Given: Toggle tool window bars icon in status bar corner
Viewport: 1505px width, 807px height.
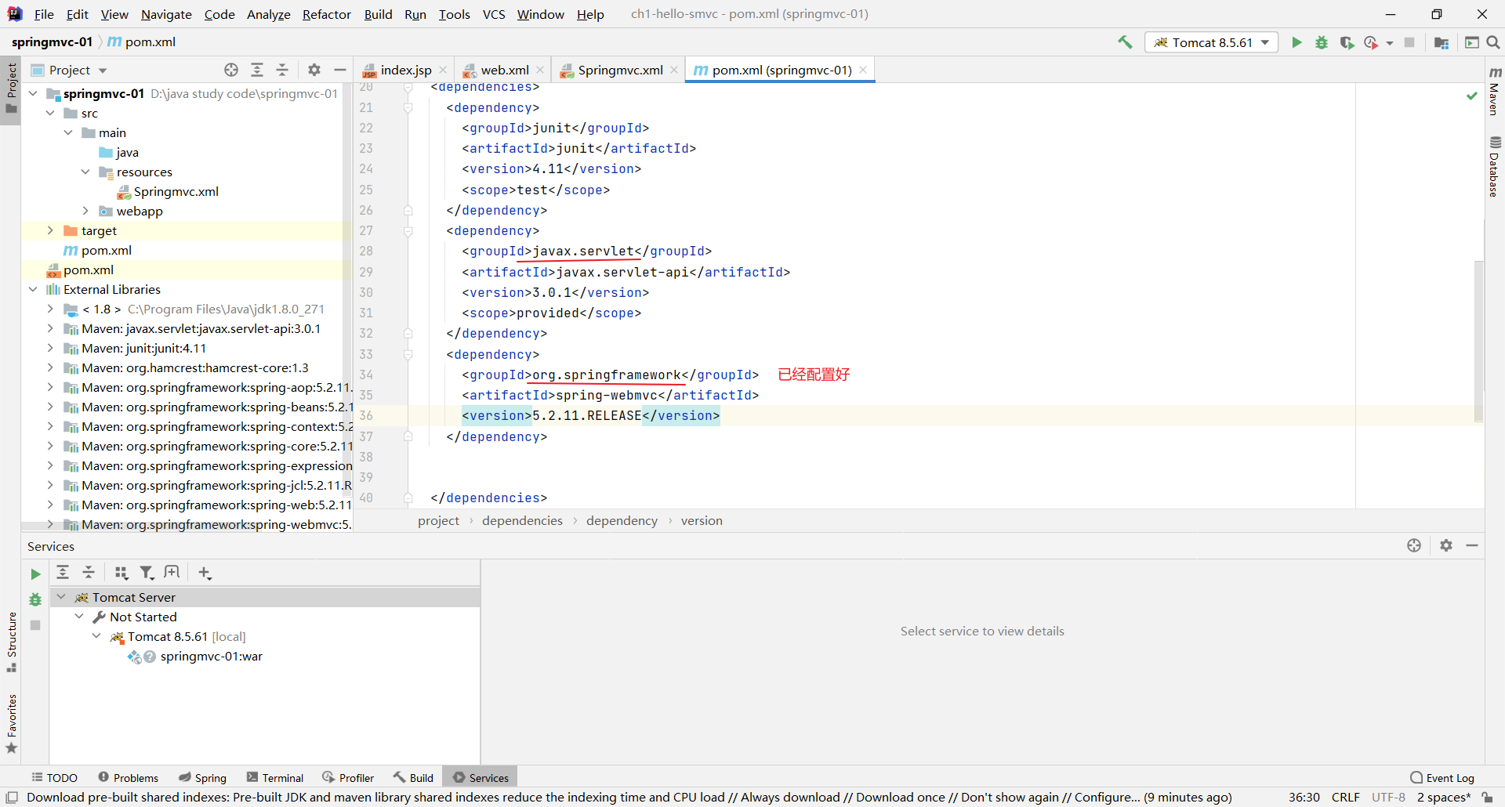Looking at the screenshot, I should tap(12, 797).
